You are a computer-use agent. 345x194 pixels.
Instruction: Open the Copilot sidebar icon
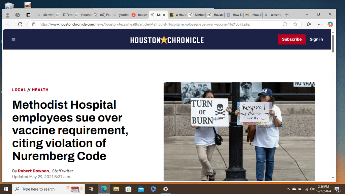click(330, 24)
